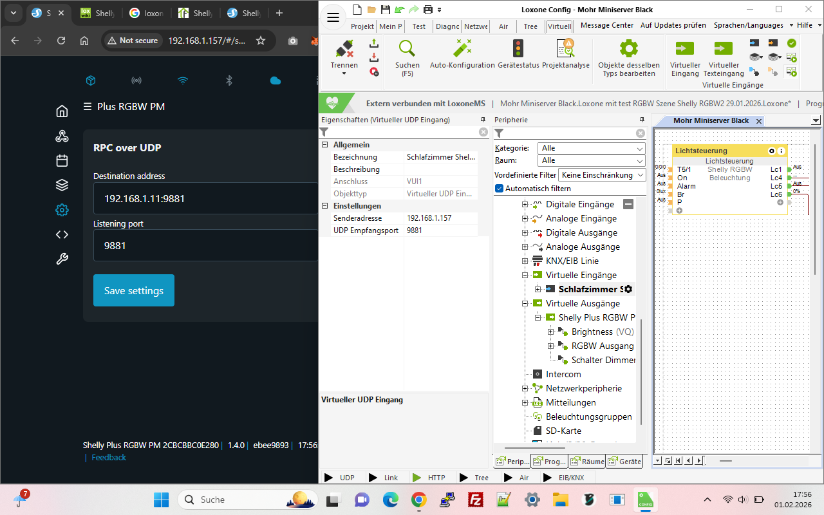Open the Kategorie dropdown
The height and width of the screenshot is (515, 824).
(592, 148)
